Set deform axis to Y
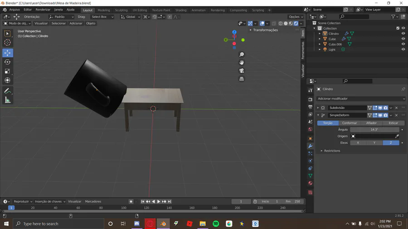408x229 pixels. 374,143
